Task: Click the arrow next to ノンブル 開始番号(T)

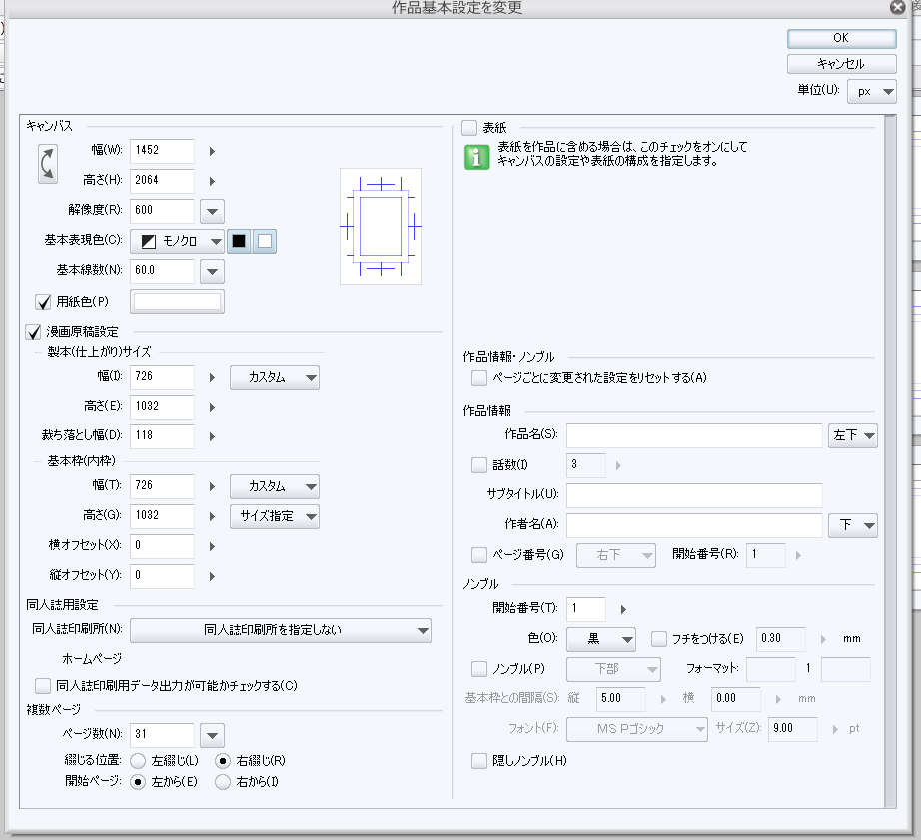Action: tap(623, 609)
